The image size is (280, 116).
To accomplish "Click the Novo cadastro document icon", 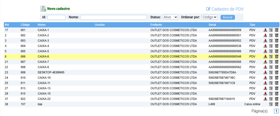I will 43,9.
